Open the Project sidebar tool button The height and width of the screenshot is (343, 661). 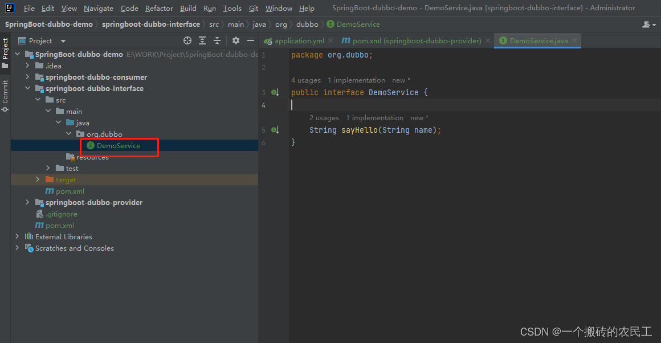point(5,52)
